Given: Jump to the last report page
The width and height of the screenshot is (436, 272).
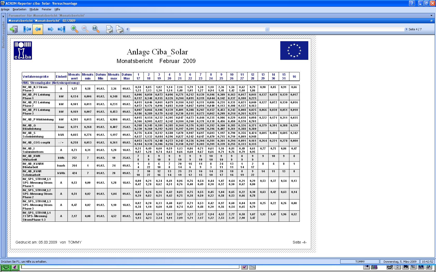Looking at the screenshot, I should click(62, 29).
